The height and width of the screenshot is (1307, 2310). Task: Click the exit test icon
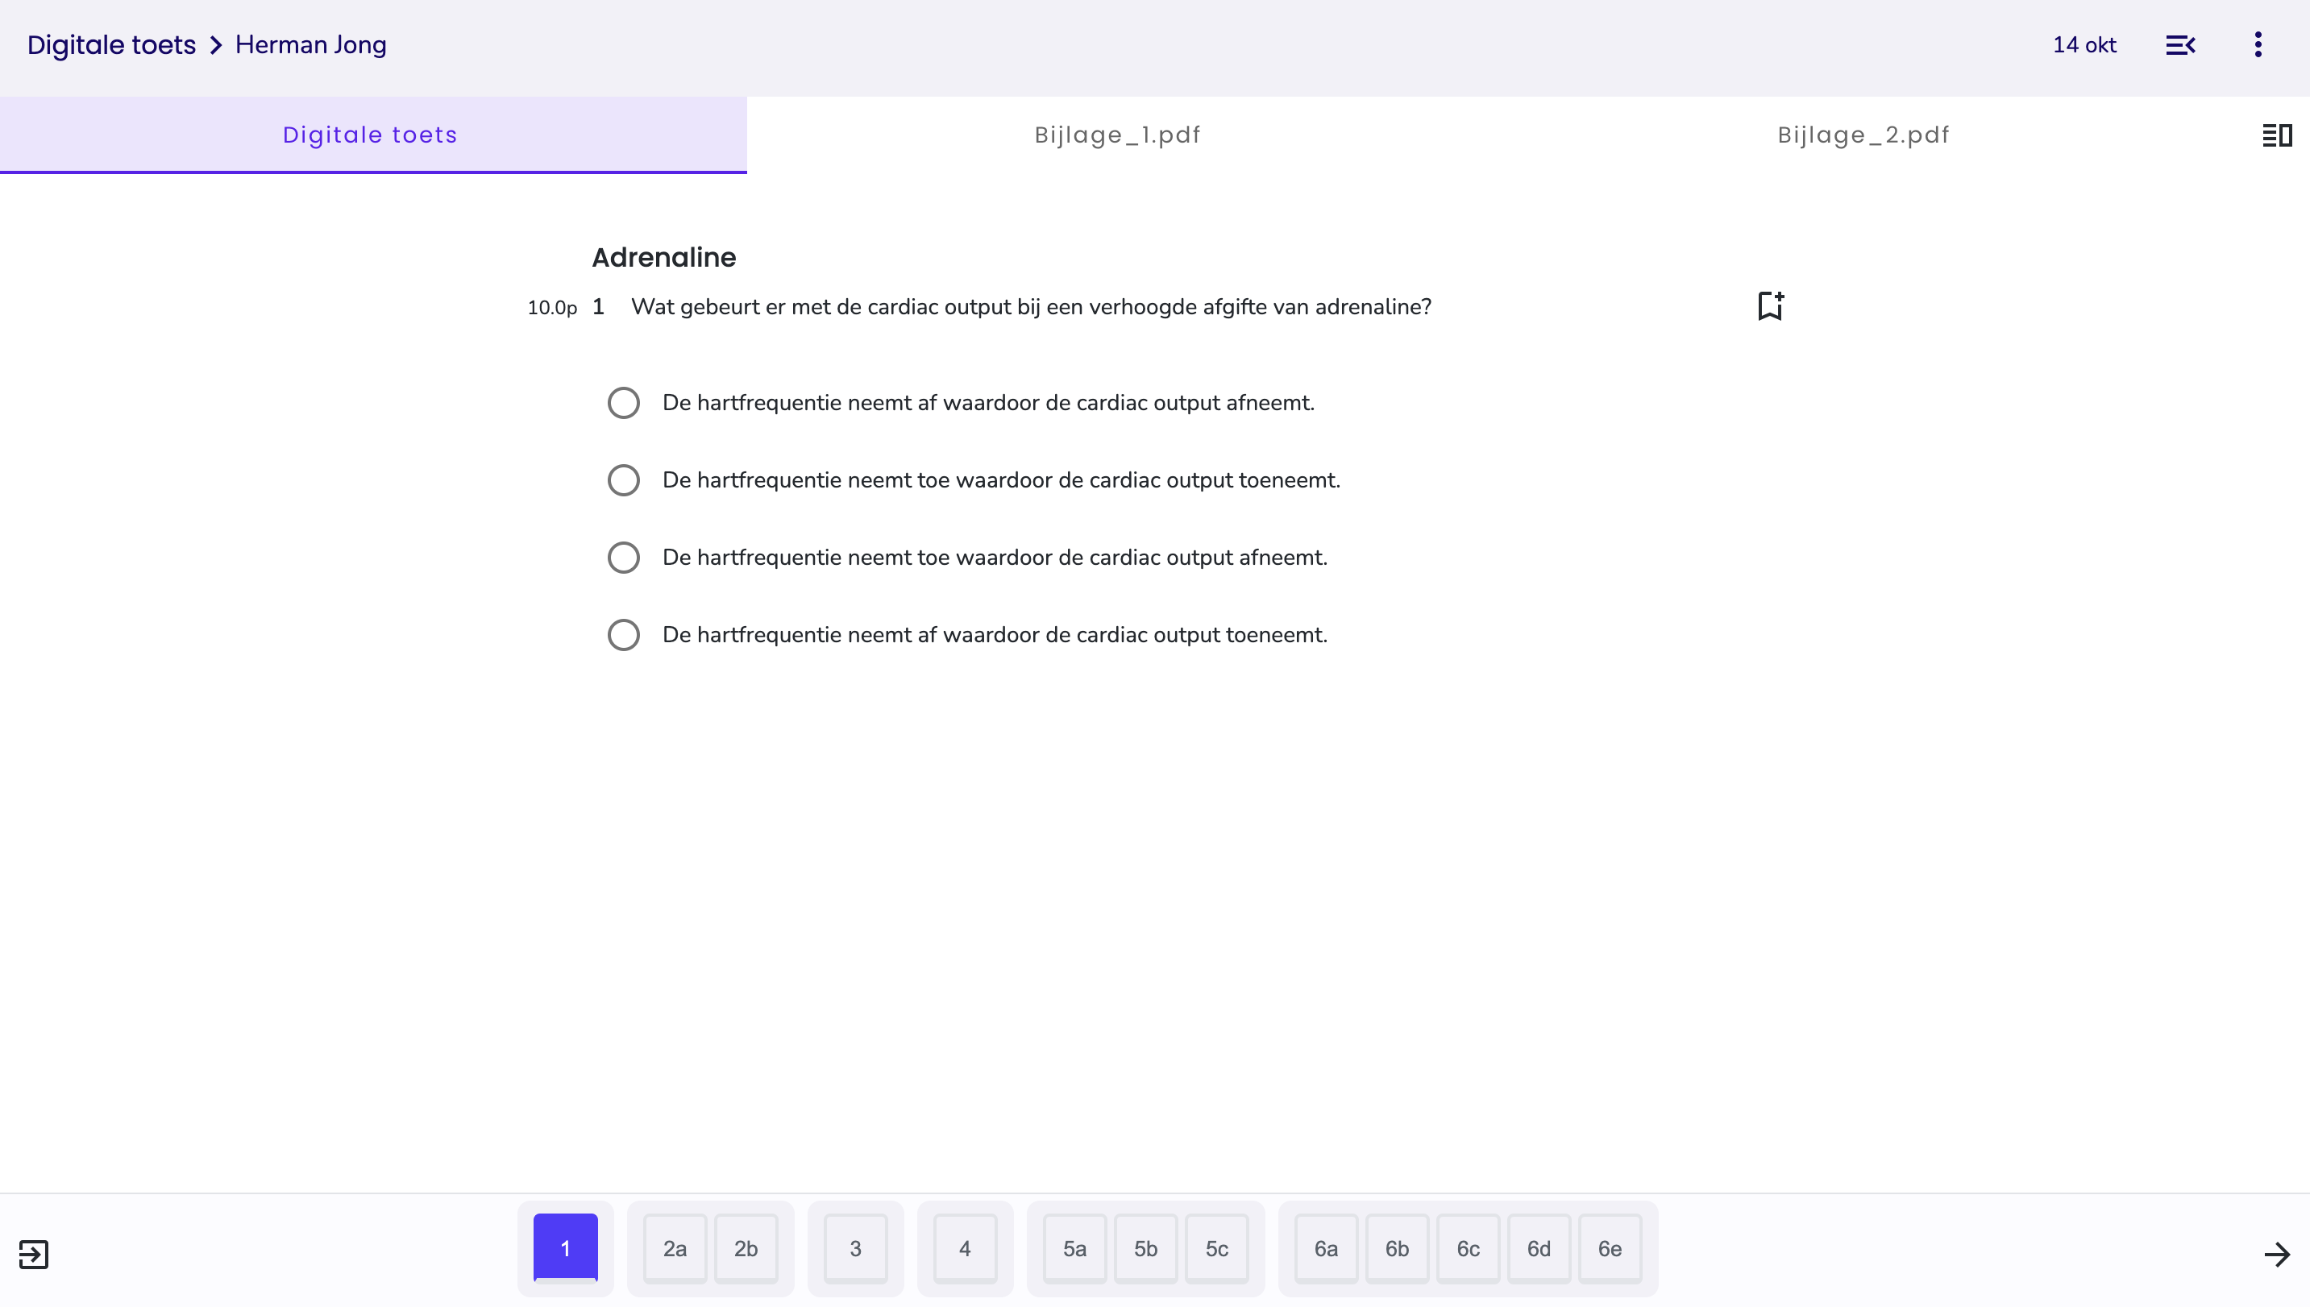tap(33, 1254)
